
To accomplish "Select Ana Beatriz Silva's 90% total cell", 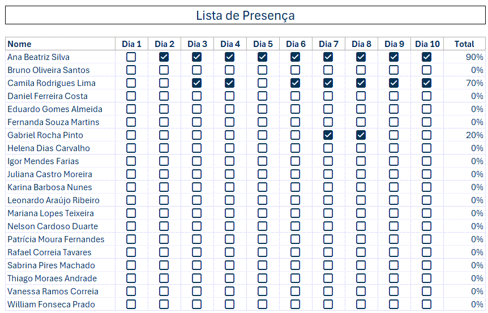I will click(x=464, y=57).
